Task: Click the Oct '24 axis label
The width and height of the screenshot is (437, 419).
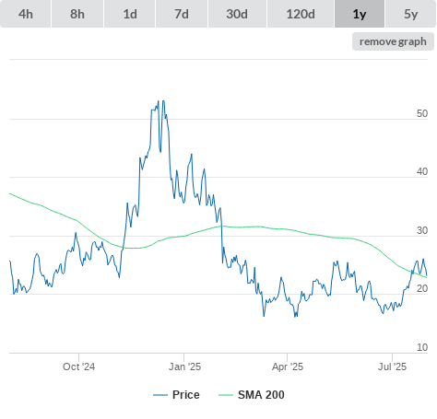Action: point(79,367)
